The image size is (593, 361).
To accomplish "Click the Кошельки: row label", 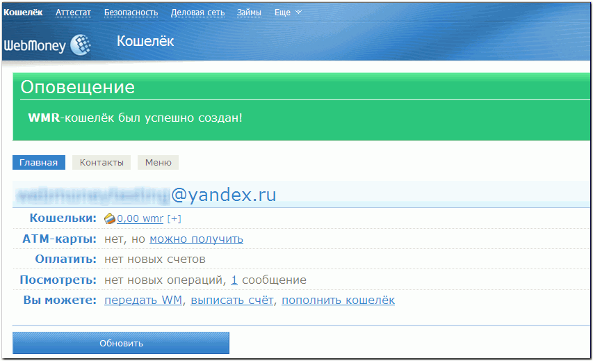I will tap(63, 218).
